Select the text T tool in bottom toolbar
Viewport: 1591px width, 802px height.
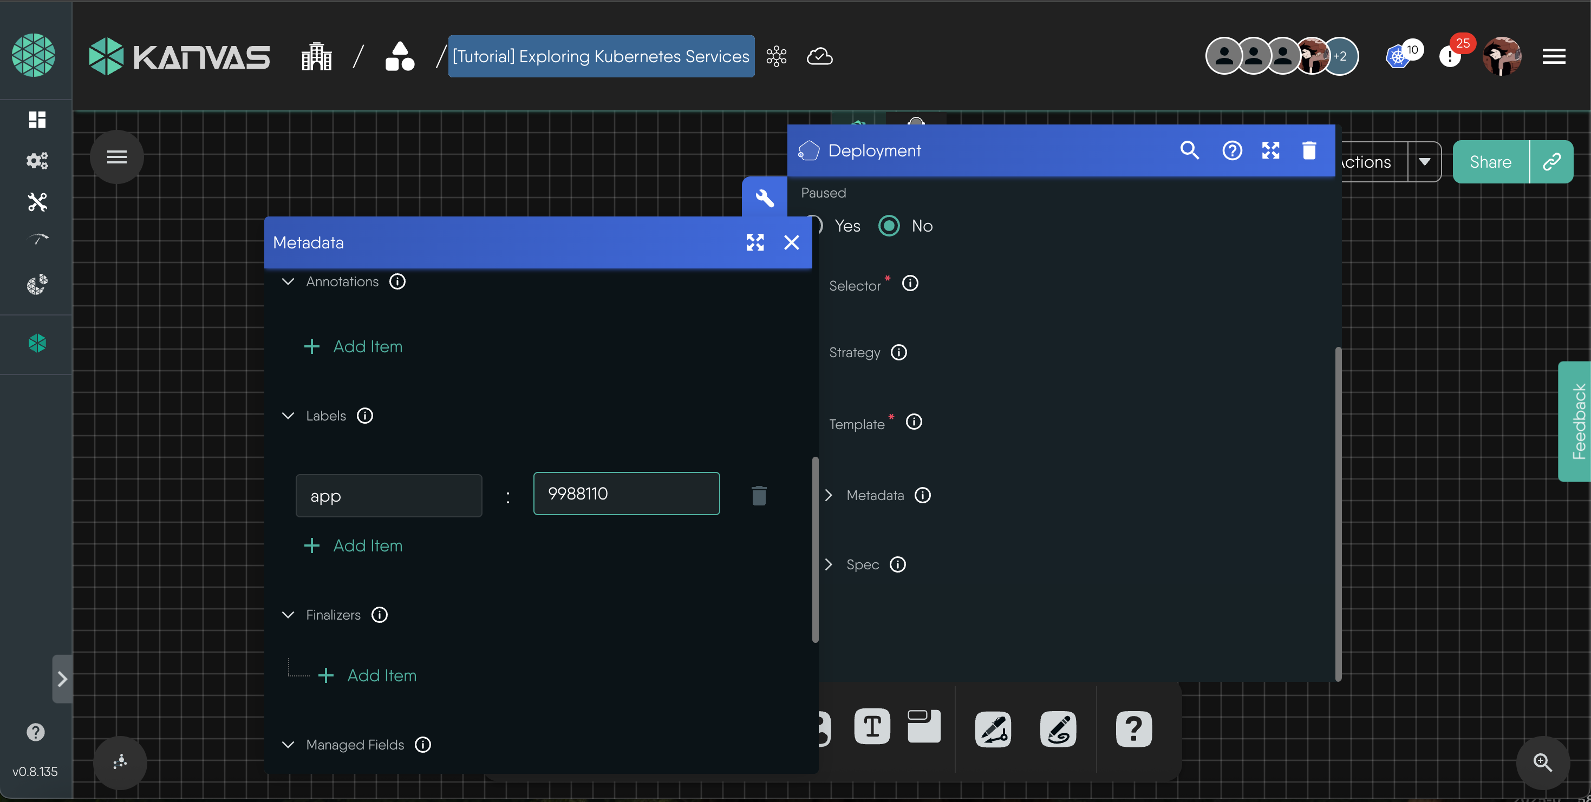coord(872,727)
